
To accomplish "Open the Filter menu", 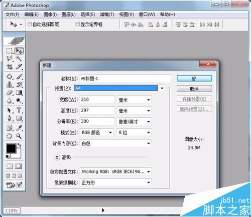I will click(107, 14).
